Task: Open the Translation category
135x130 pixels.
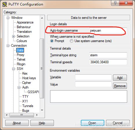Action: point(24,32)
